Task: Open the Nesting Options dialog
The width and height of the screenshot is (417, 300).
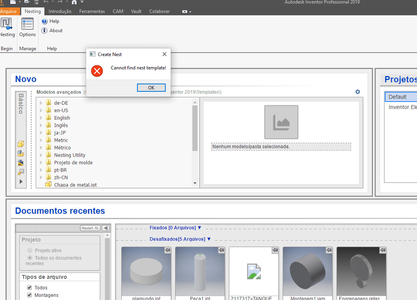Action: [x=27, y=27]
